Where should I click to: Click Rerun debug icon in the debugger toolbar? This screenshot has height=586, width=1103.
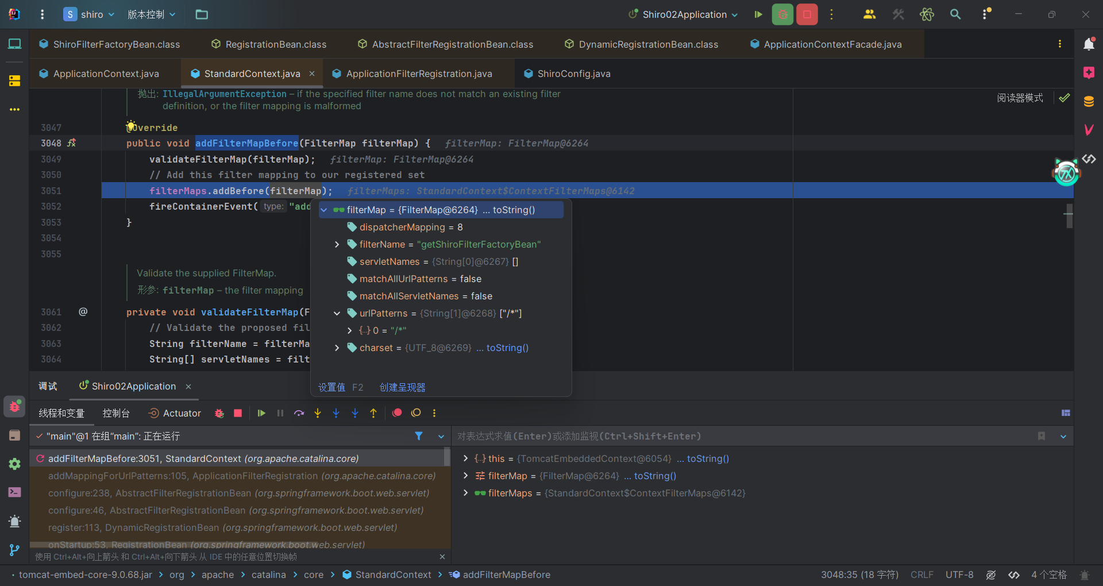219,413
